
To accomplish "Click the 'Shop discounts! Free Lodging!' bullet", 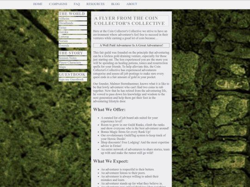I will pos(135,144).
